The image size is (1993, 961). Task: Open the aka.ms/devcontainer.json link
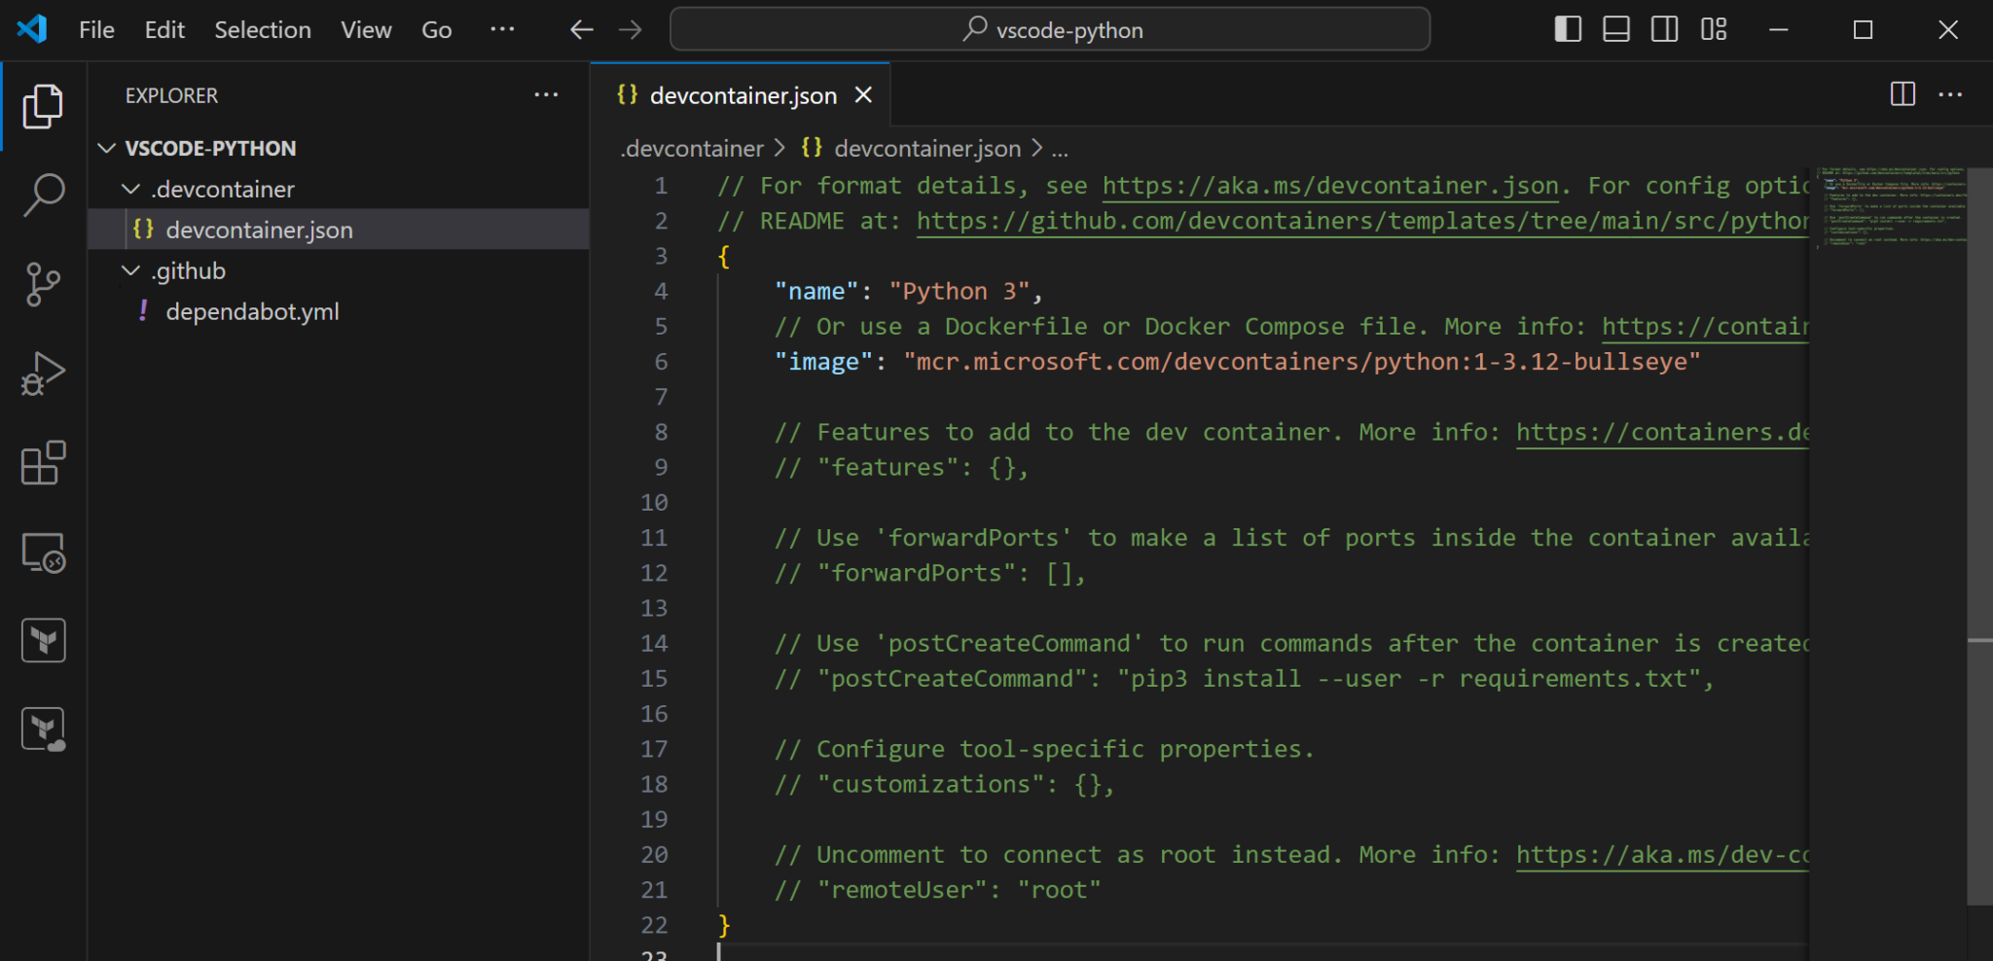click(1330, 185)
